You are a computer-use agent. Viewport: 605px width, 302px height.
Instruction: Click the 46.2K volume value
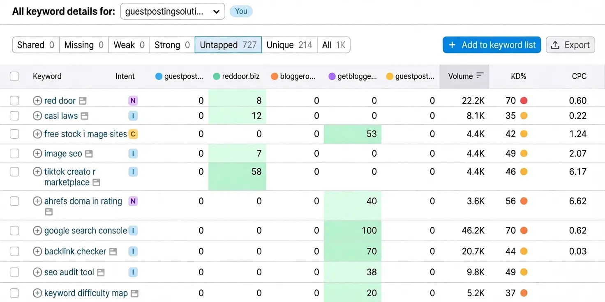coord(473,231)
